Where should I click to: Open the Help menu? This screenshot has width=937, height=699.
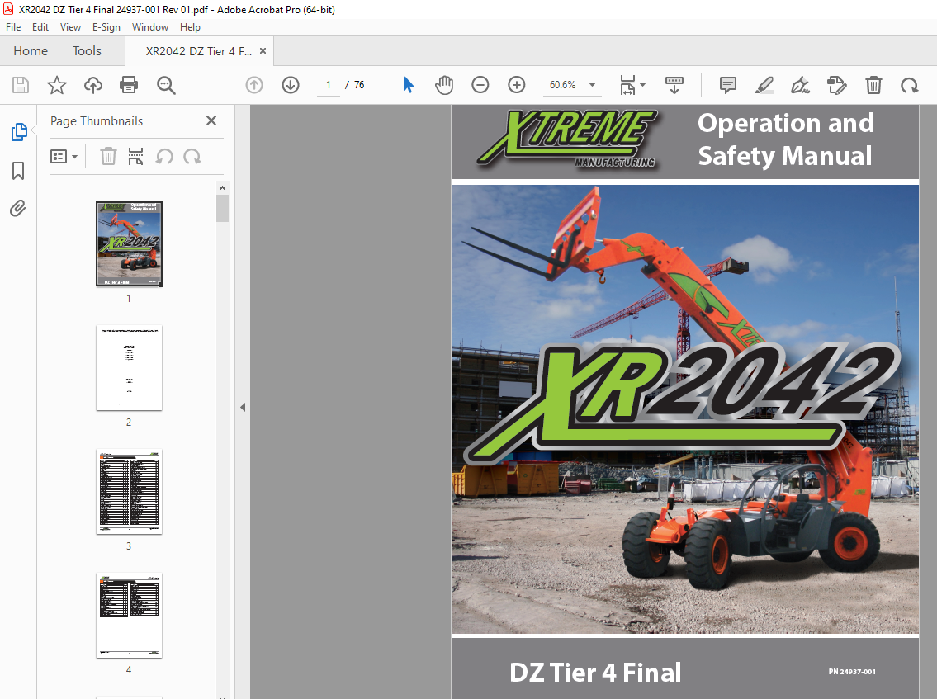[x=190, y=27]
